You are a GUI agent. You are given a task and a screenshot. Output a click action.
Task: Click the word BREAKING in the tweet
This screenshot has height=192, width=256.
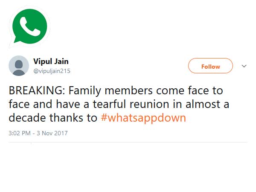[36, 91]
